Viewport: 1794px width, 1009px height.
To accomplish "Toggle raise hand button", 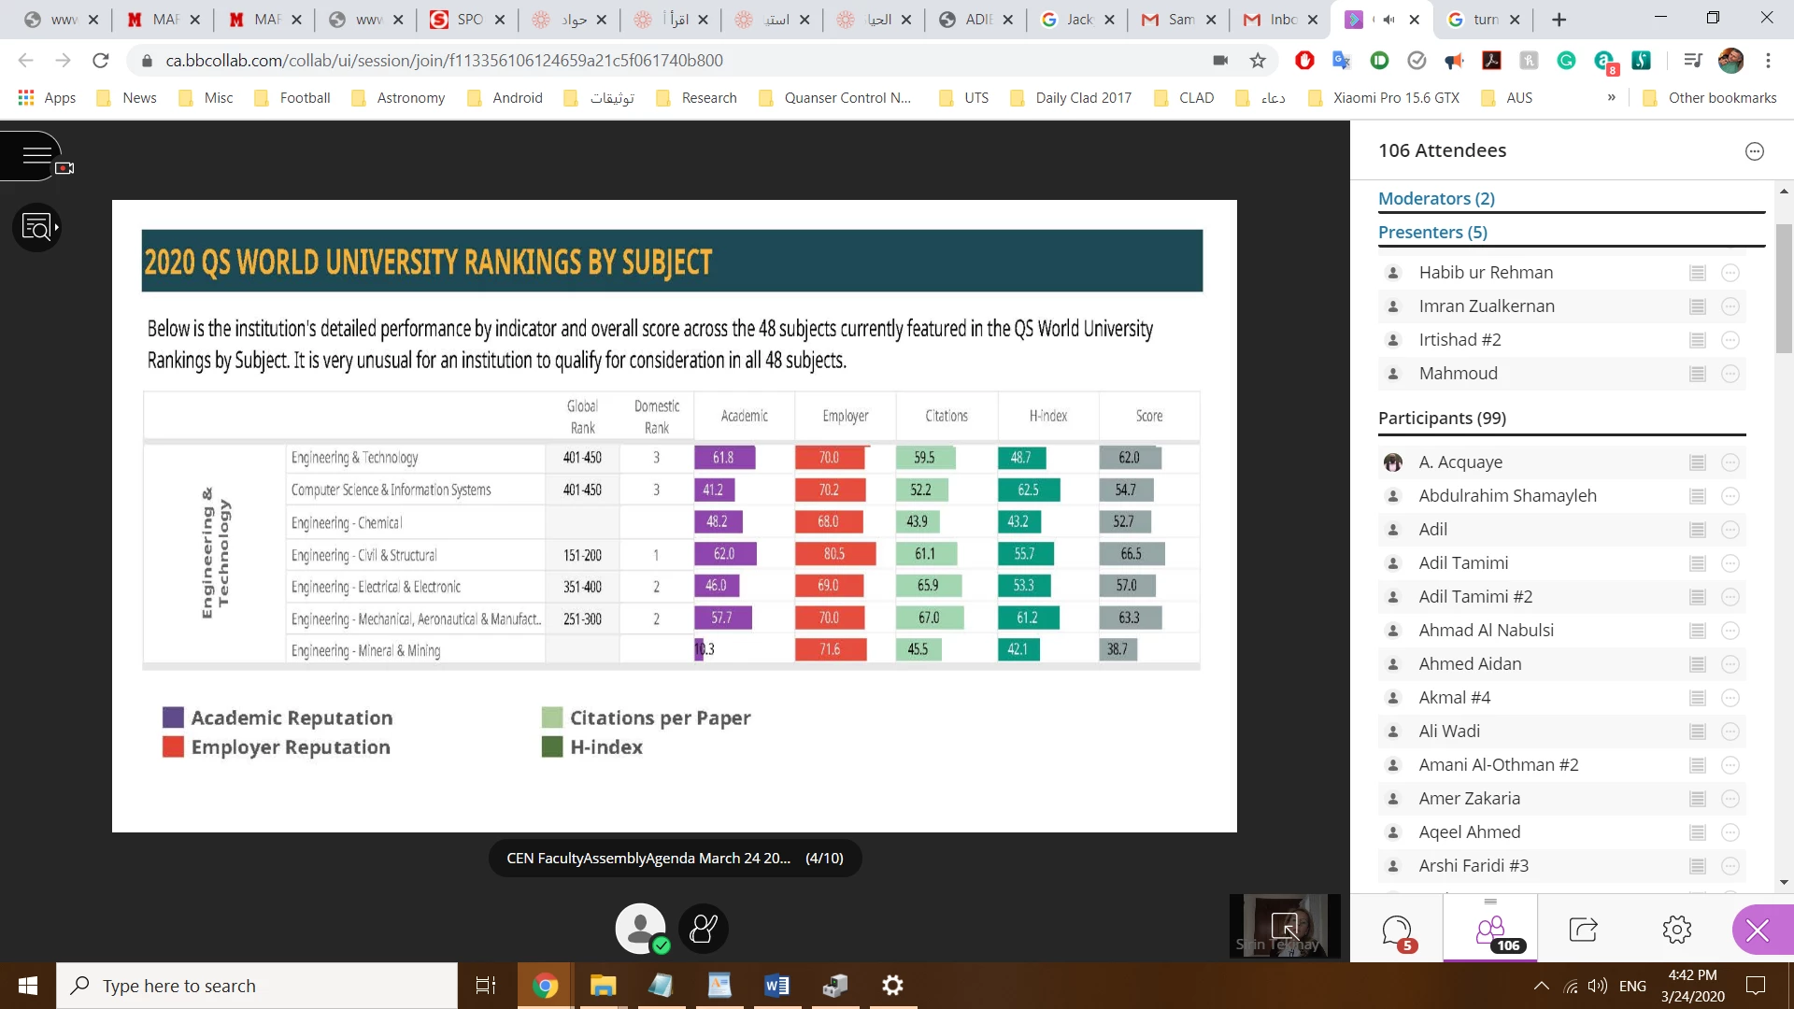I will 703,929.
